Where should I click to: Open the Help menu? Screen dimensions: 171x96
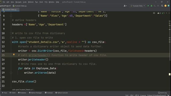(57, 2)
